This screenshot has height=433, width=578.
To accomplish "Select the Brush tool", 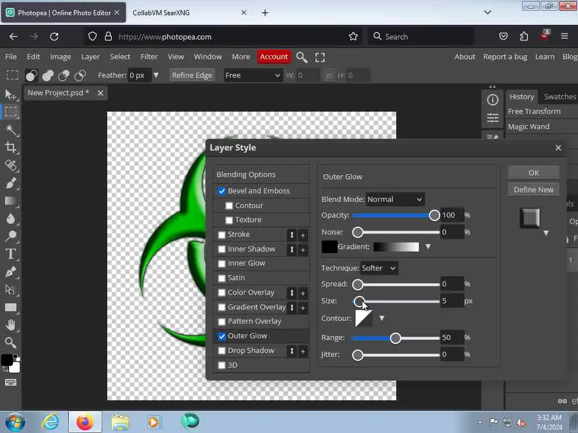I will (11, 183).
